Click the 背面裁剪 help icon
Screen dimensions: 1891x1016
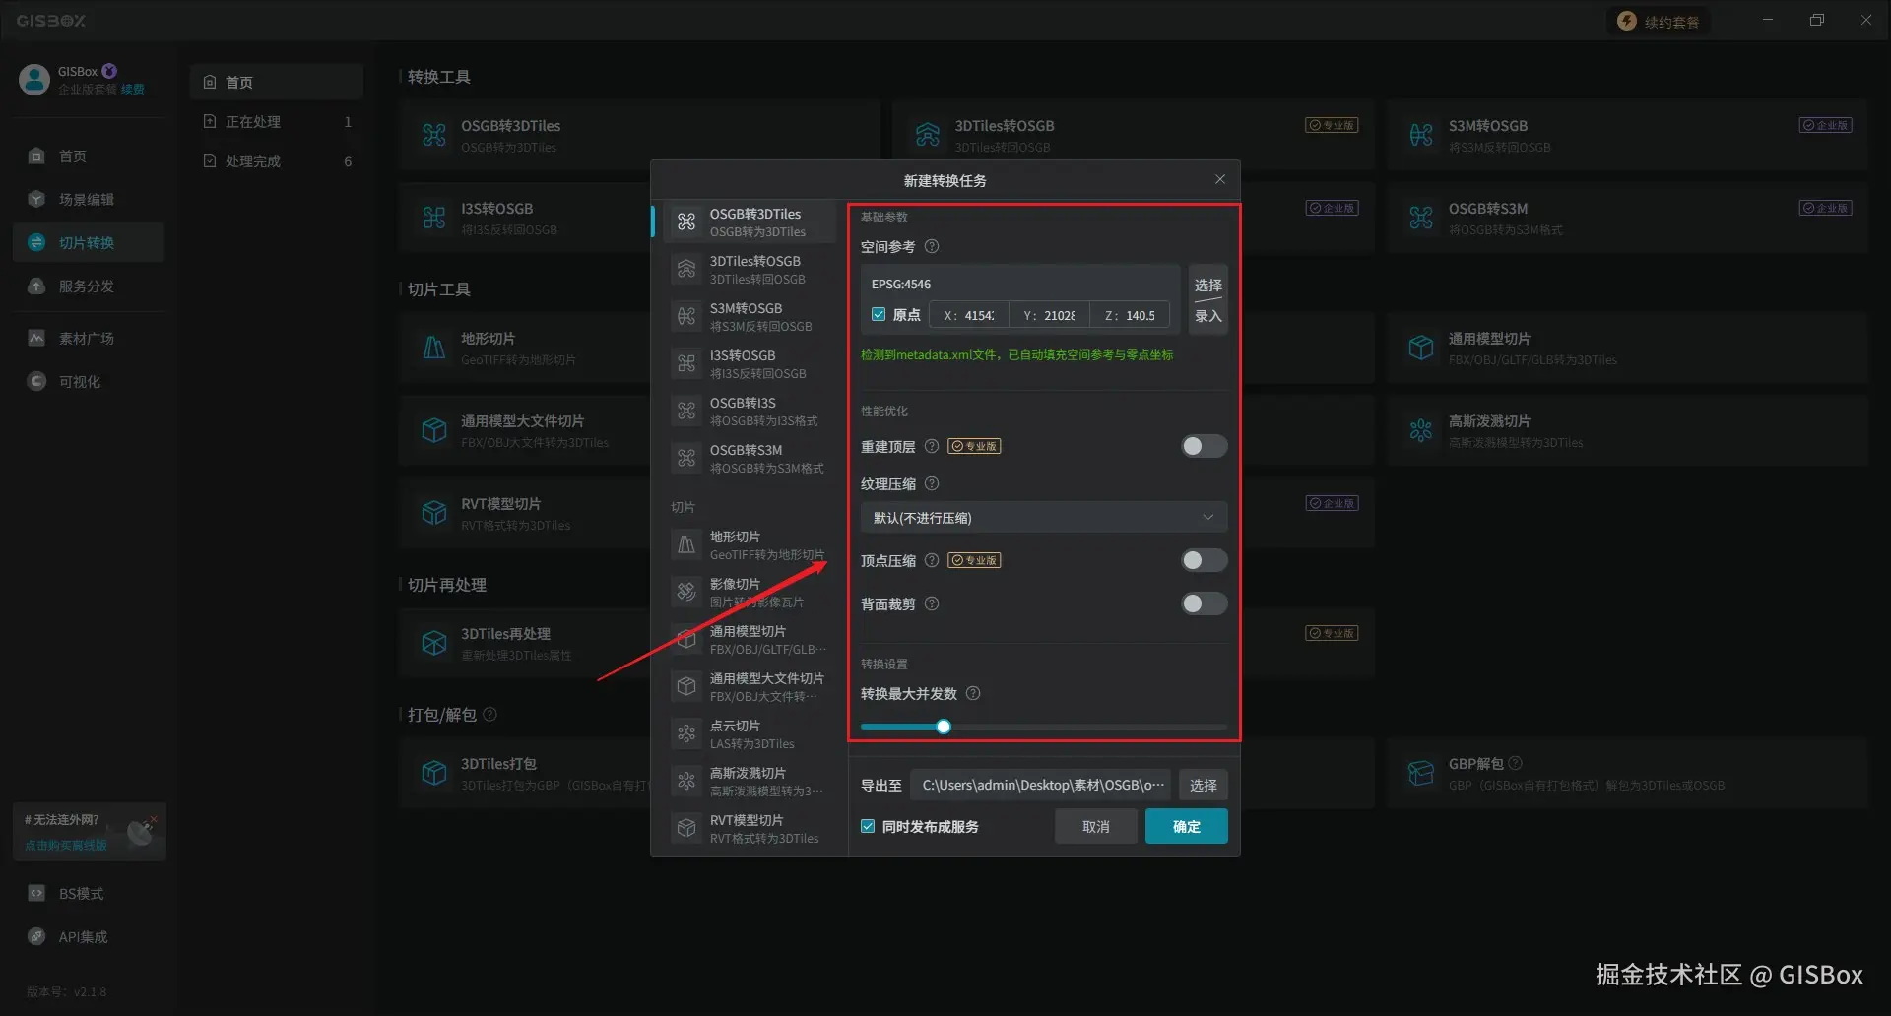pyautogui.click(x=932, y=603)
